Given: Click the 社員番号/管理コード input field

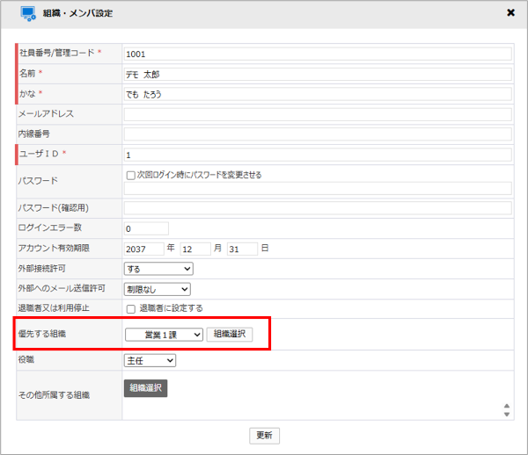Looking at the screenshot, I should coord(317,54).
